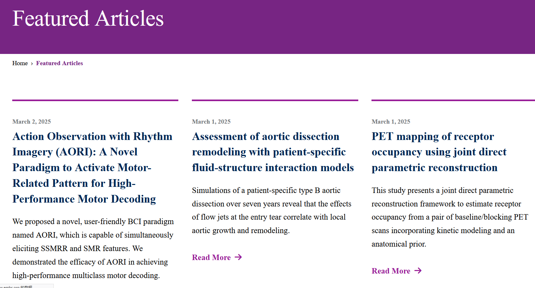Click the date above the aortic dissection article
This screenshot has height=288, width=535.
coord(211,122)
